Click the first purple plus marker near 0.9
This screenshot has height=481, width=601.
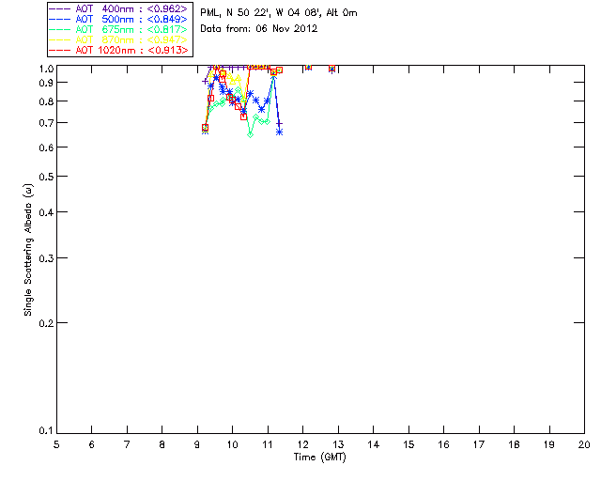(205, 82)
